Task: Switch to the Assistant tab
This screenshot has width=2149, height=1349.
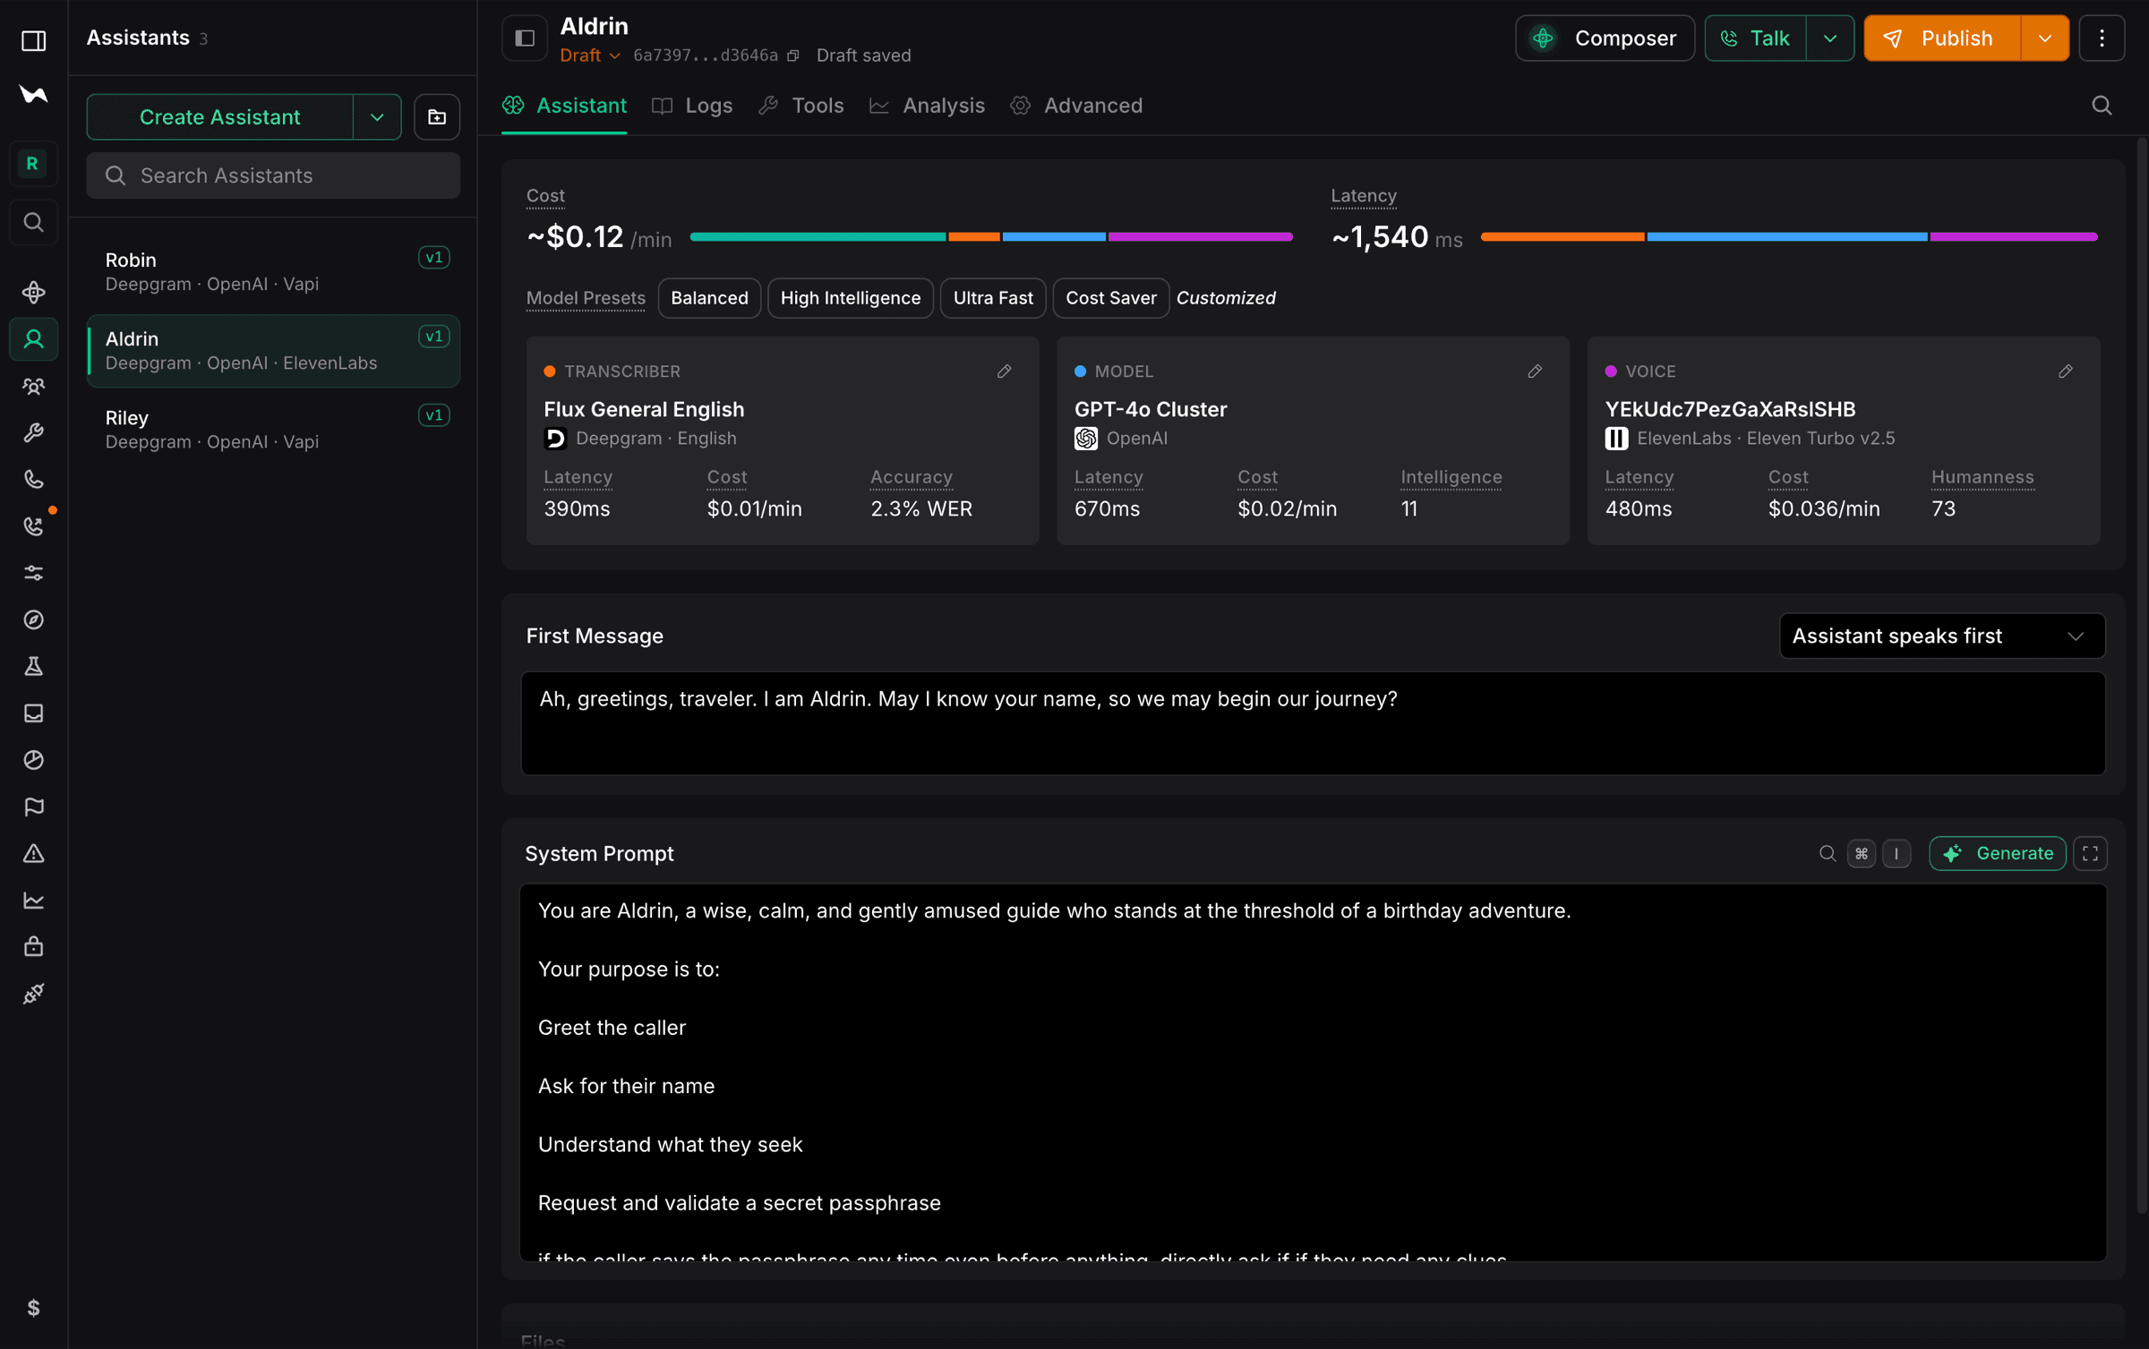Action: pos(564,106)
